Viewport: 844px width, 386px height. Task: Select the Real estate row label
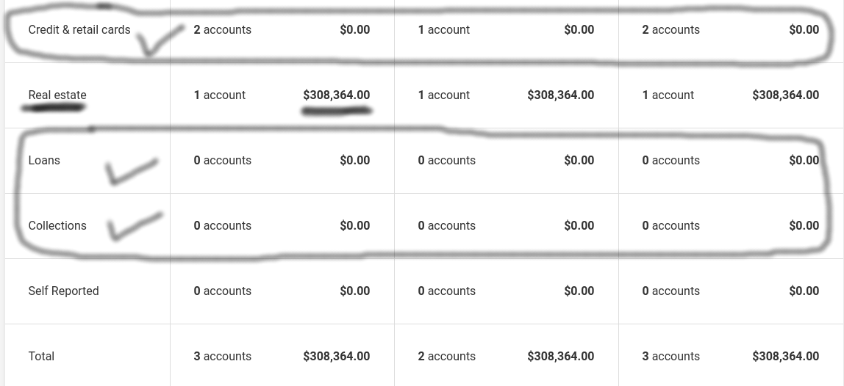pyautogui.click(x=57, y=95)
